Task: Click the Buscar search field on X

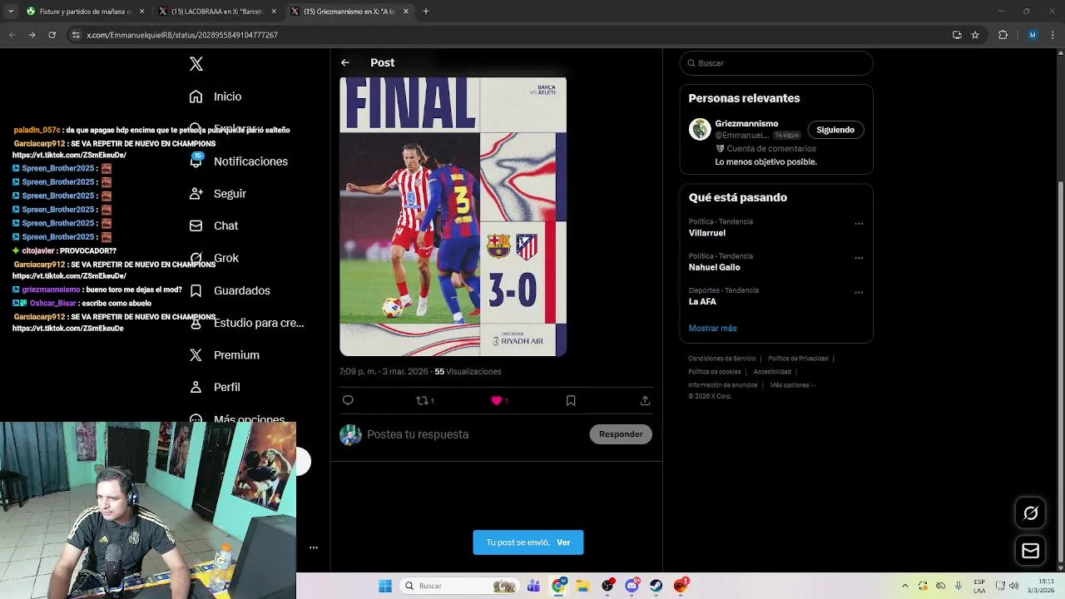Action: click(776, 63)
